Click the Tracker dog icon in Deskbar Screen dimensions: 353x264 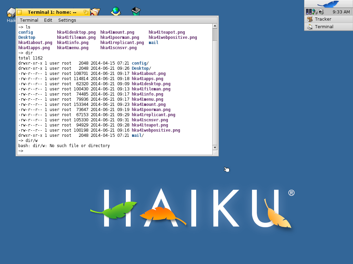310,19
